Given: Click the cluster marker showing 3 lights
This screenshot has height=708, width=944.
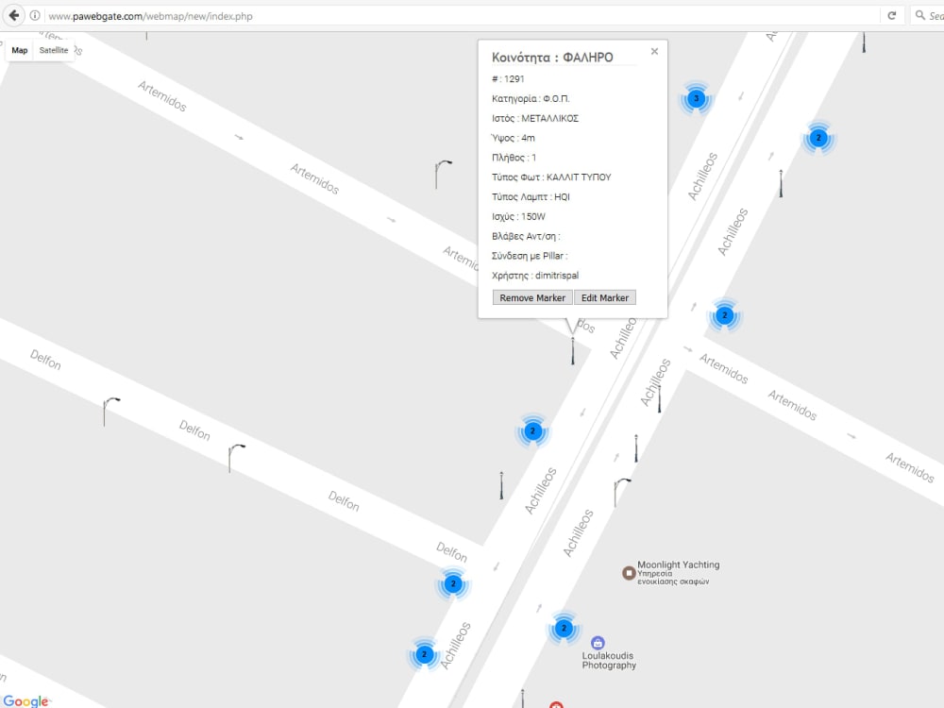Looking at the screenshot, I should 696,97.
